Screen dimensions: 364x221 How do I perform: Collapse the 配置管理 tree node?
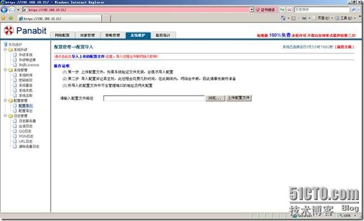click(x=5, y=101)
